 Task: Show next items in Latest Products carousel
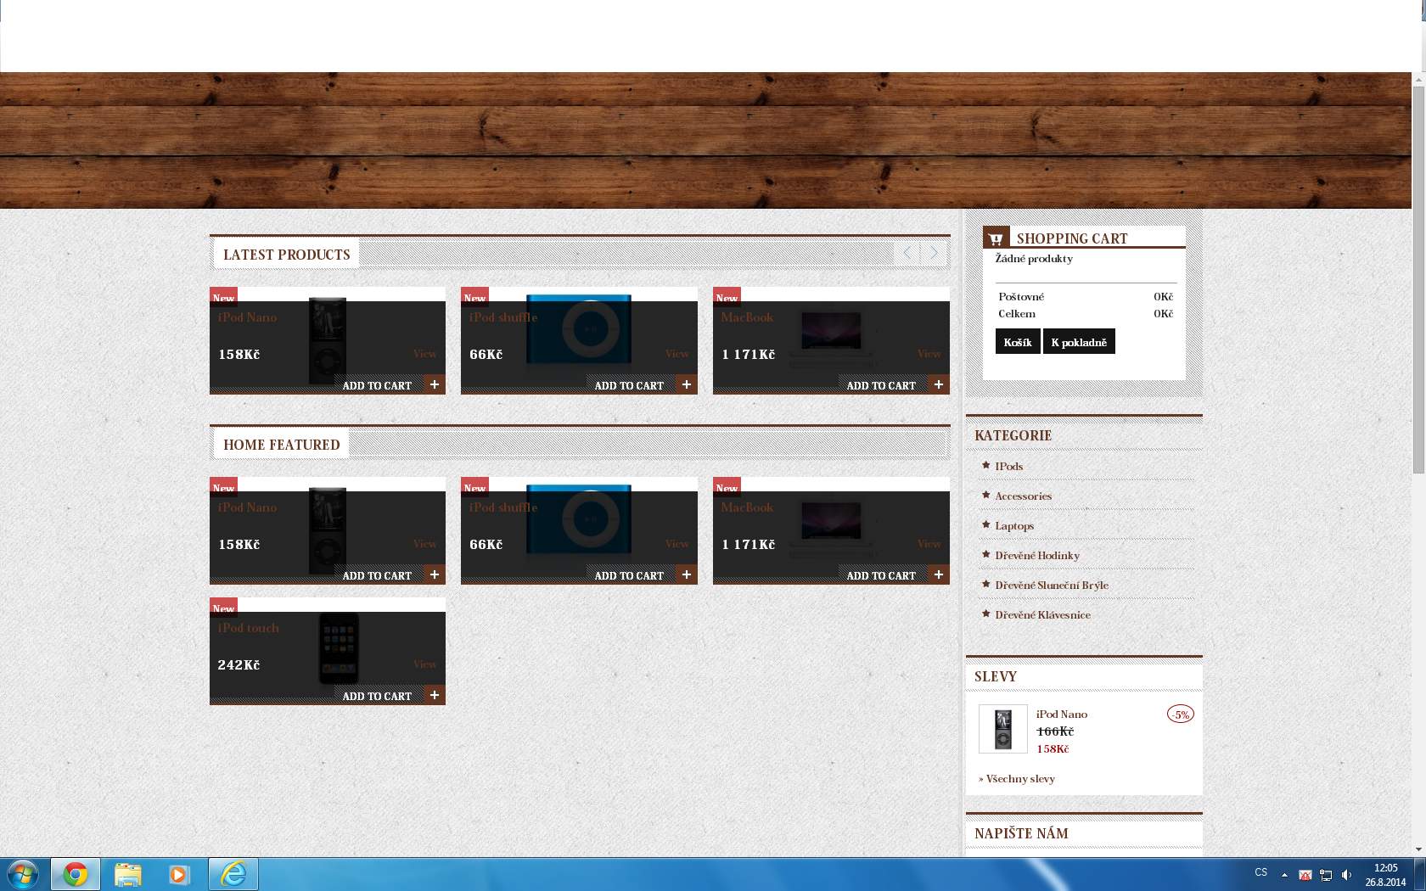933,253
